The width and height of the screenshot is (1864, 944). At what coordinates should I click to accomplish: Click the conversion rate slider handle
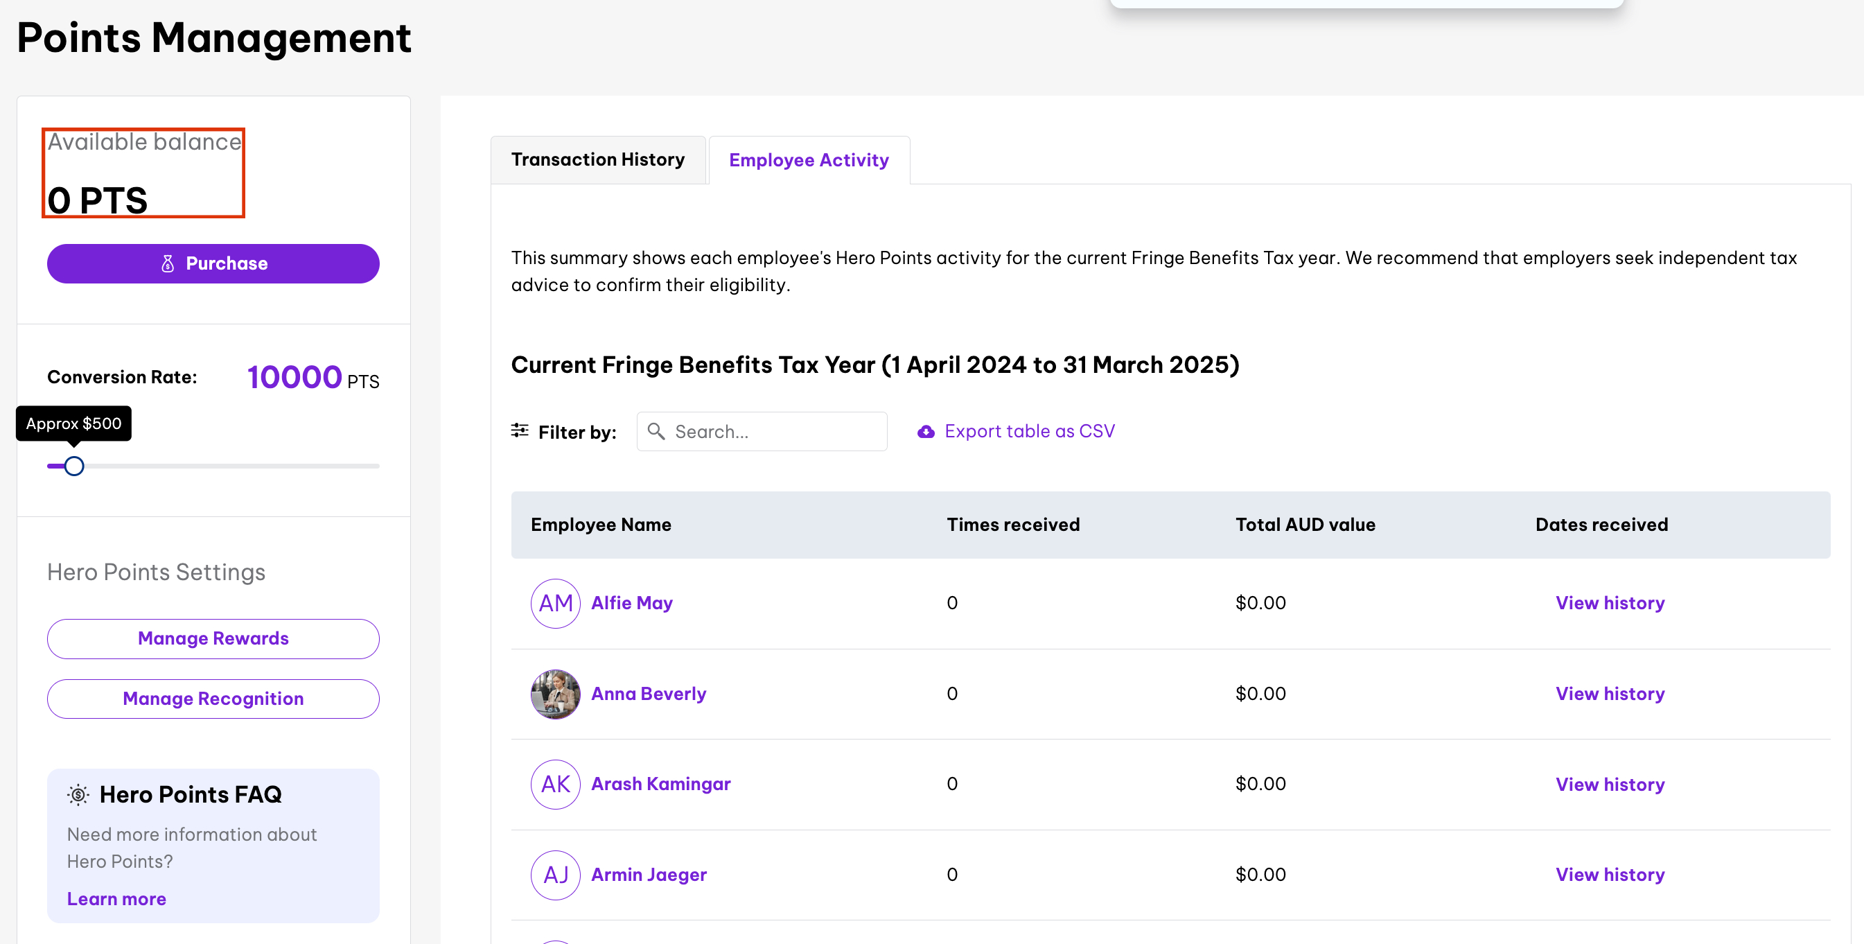[x=74, y=466]
